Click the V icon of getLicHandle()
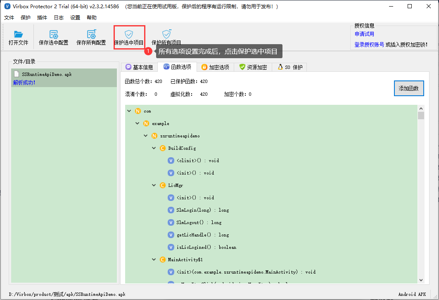 (x=171, y=235)
